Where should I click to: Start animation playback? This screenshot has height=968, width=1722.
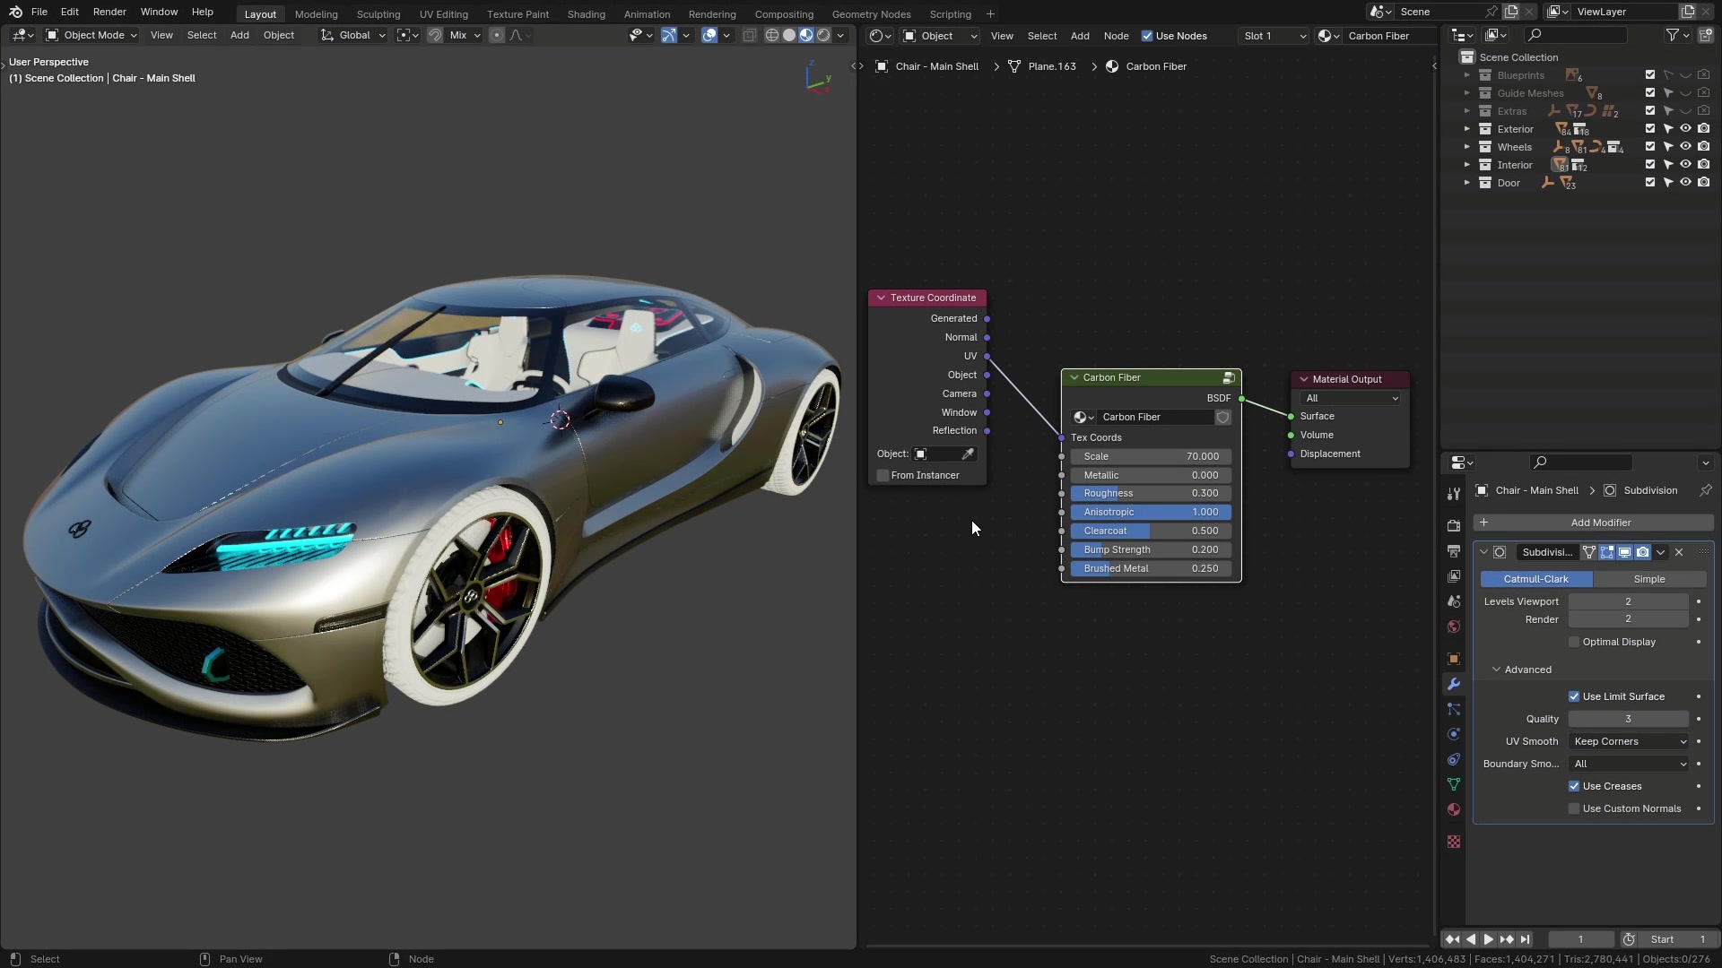[1488, 939]
